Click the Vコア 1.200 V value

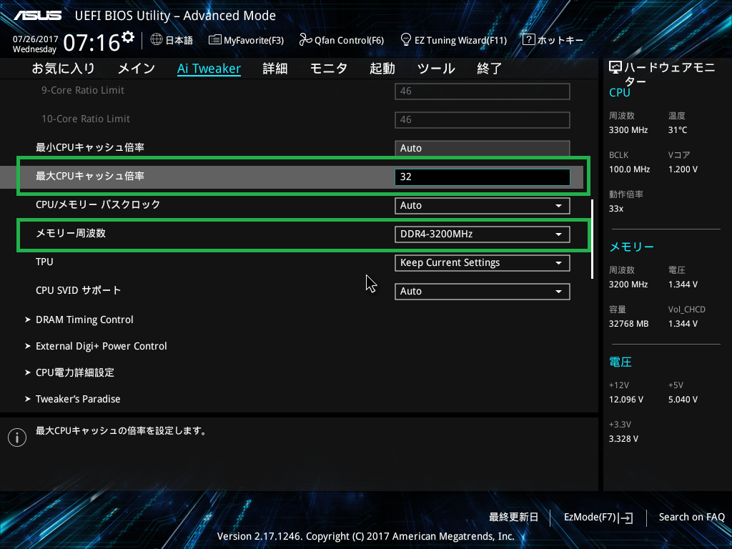[x=683, y=169]
